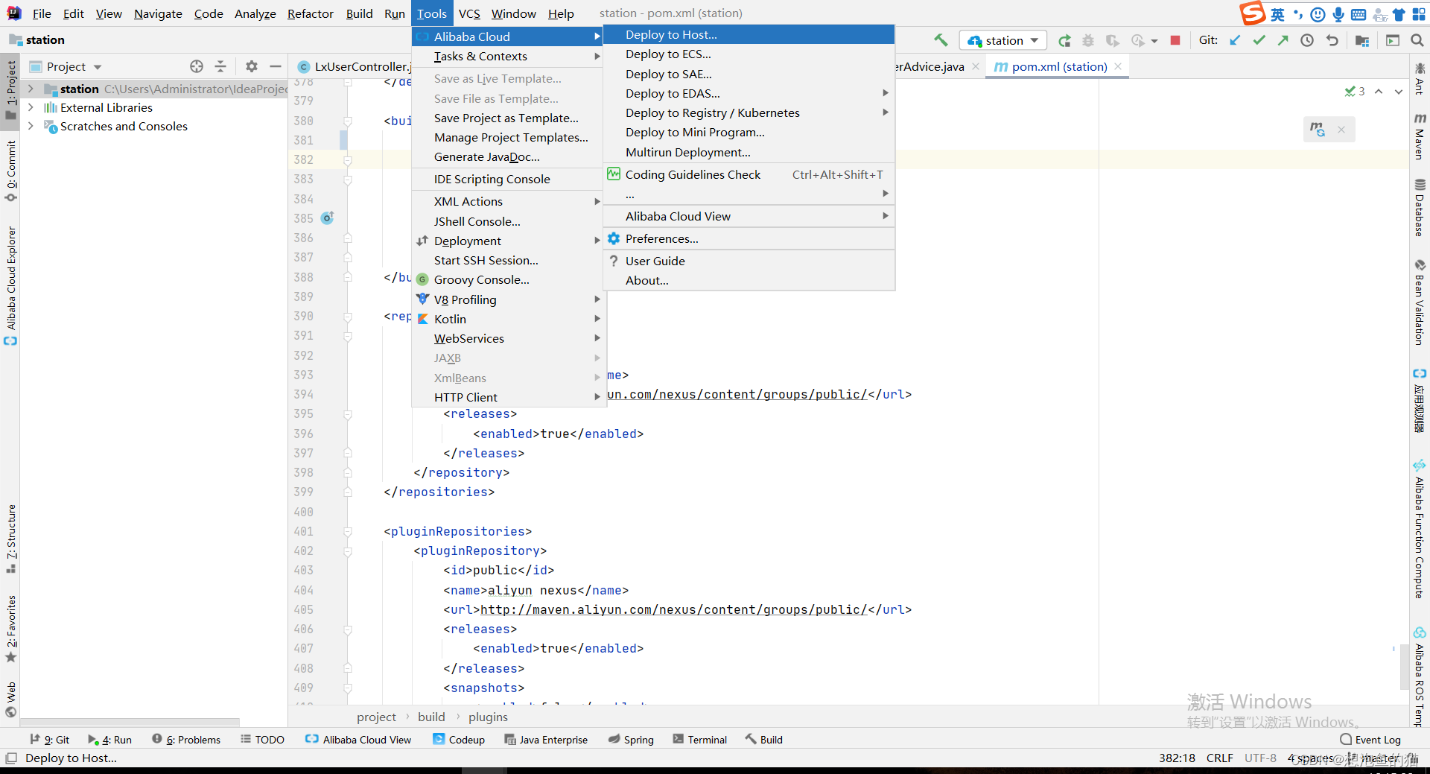The image size is (1430, 774).
Task: Open Alibaba Cloud Explorer side tab
Action: [10, 285]
